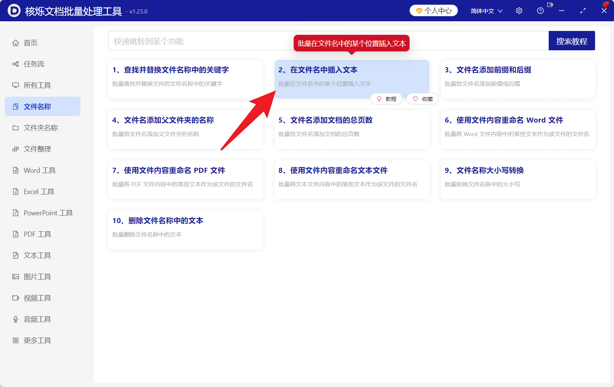
Task: Click the mini-window icon in title bar
Action: 550,5
